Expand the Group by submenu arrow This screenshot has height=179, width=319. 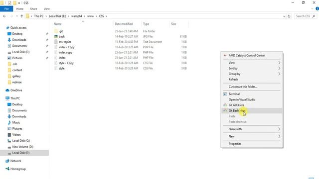coord(279,74)
